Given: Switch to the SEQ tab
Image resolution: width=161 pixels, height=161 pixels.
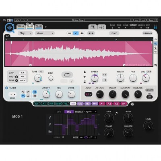Looking at the screenshot, I should (69, 111).
